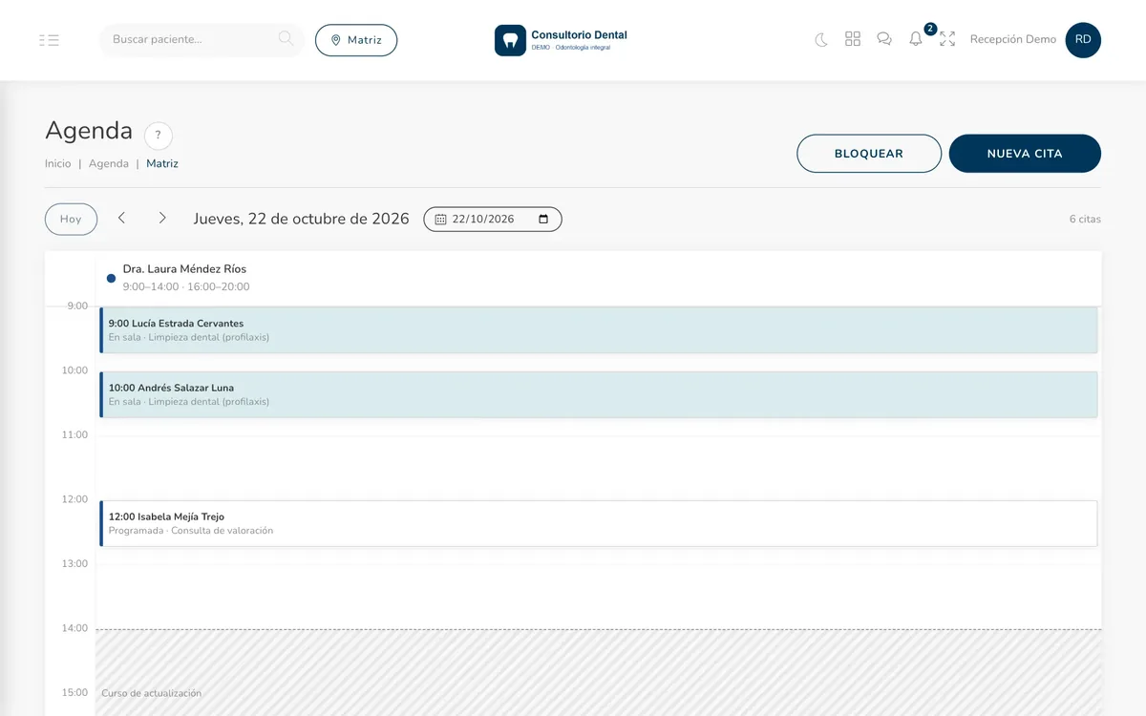Open the Matriz location selector

(x=356, y=40)
